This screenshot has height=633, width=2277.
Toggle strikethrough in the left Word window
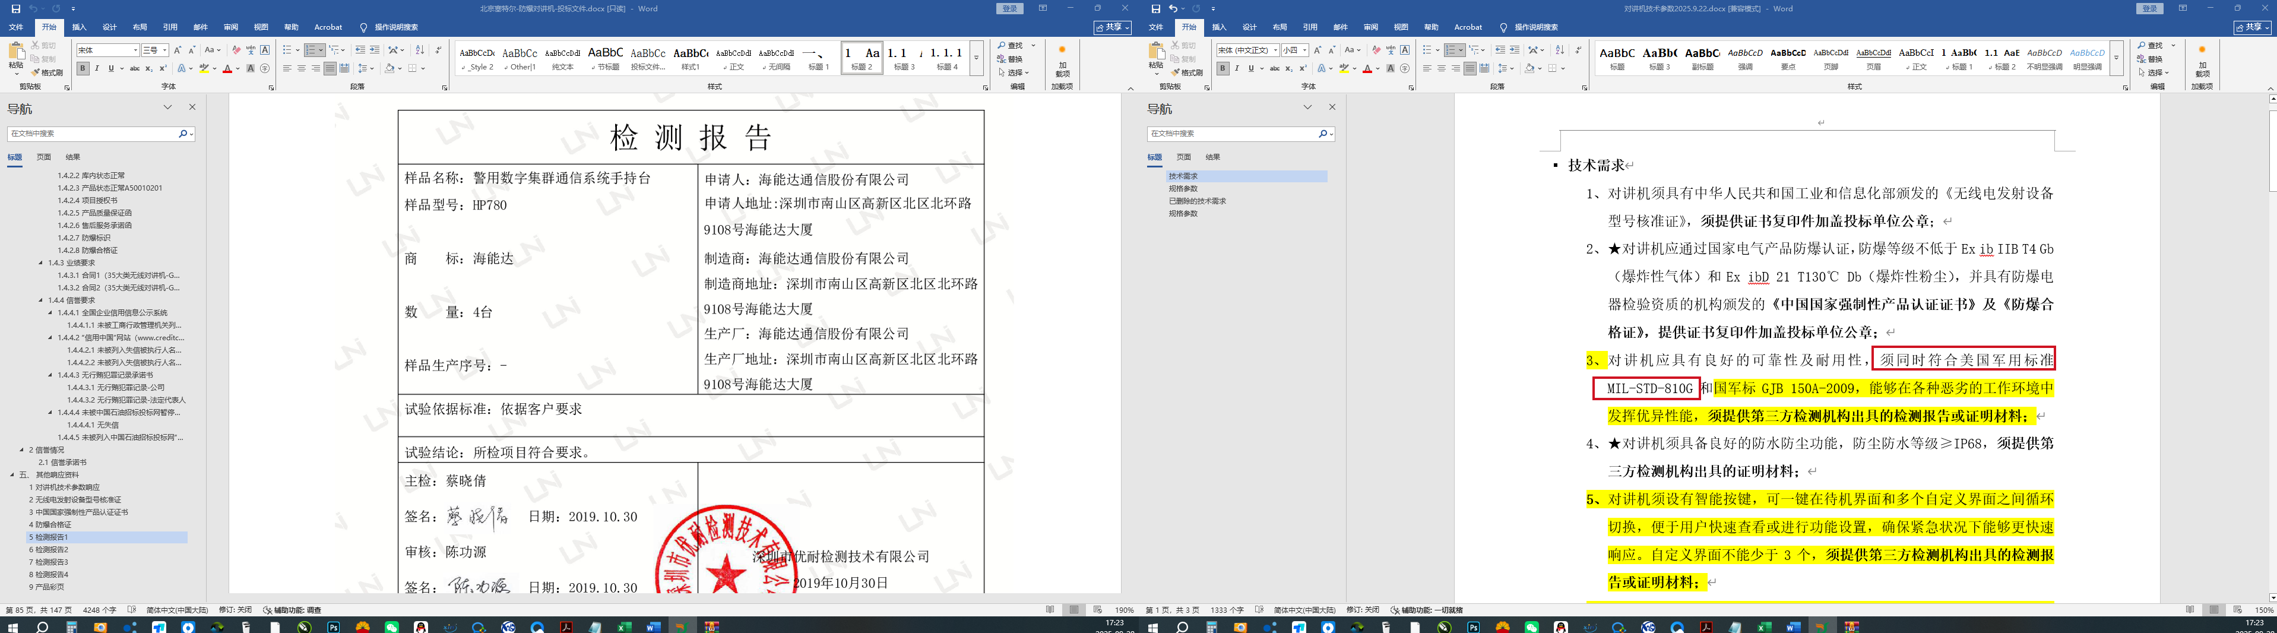pos(134,68)
